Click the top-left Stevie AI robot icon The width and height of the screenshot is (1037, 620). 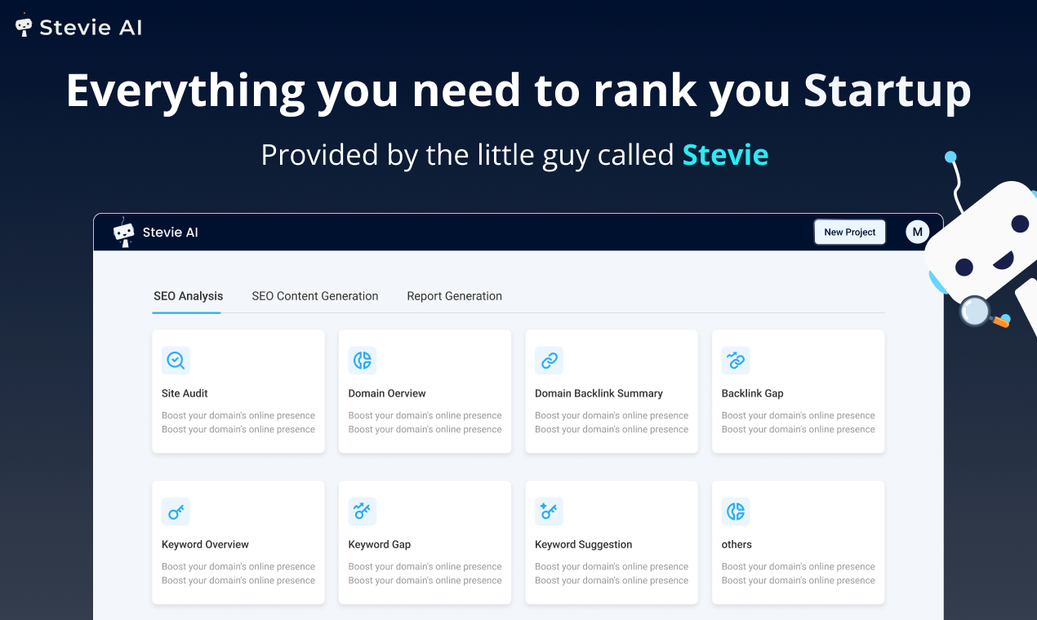[x=24, y=25]
